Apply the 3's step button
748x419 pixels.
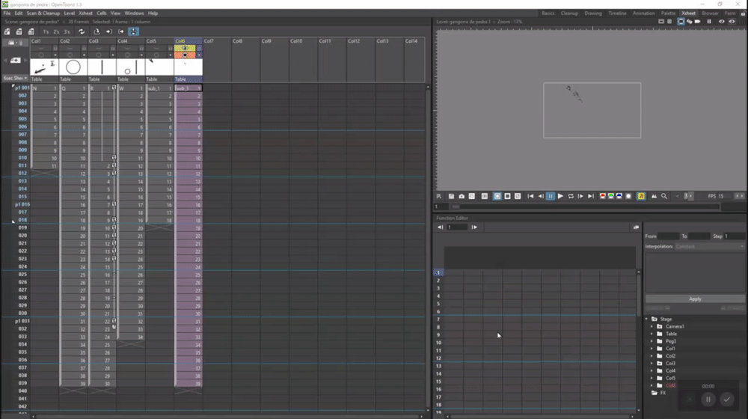point(67,31)
